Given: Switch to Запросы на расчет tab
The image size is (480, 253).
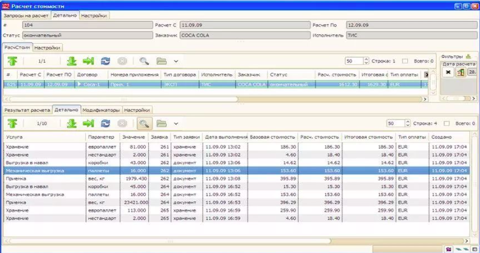Looking at the screenshot, I should 26,15.
